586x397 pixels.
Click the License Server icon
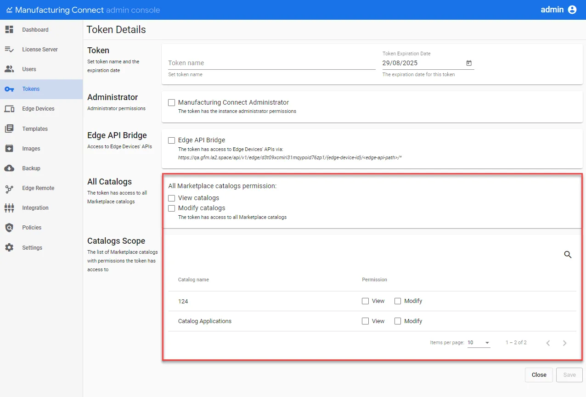coord(9,50)
